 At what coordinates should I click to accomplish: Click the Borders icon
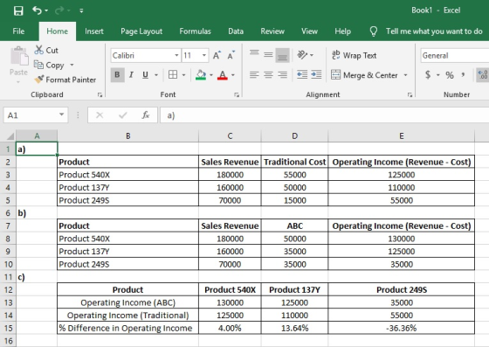173,74
